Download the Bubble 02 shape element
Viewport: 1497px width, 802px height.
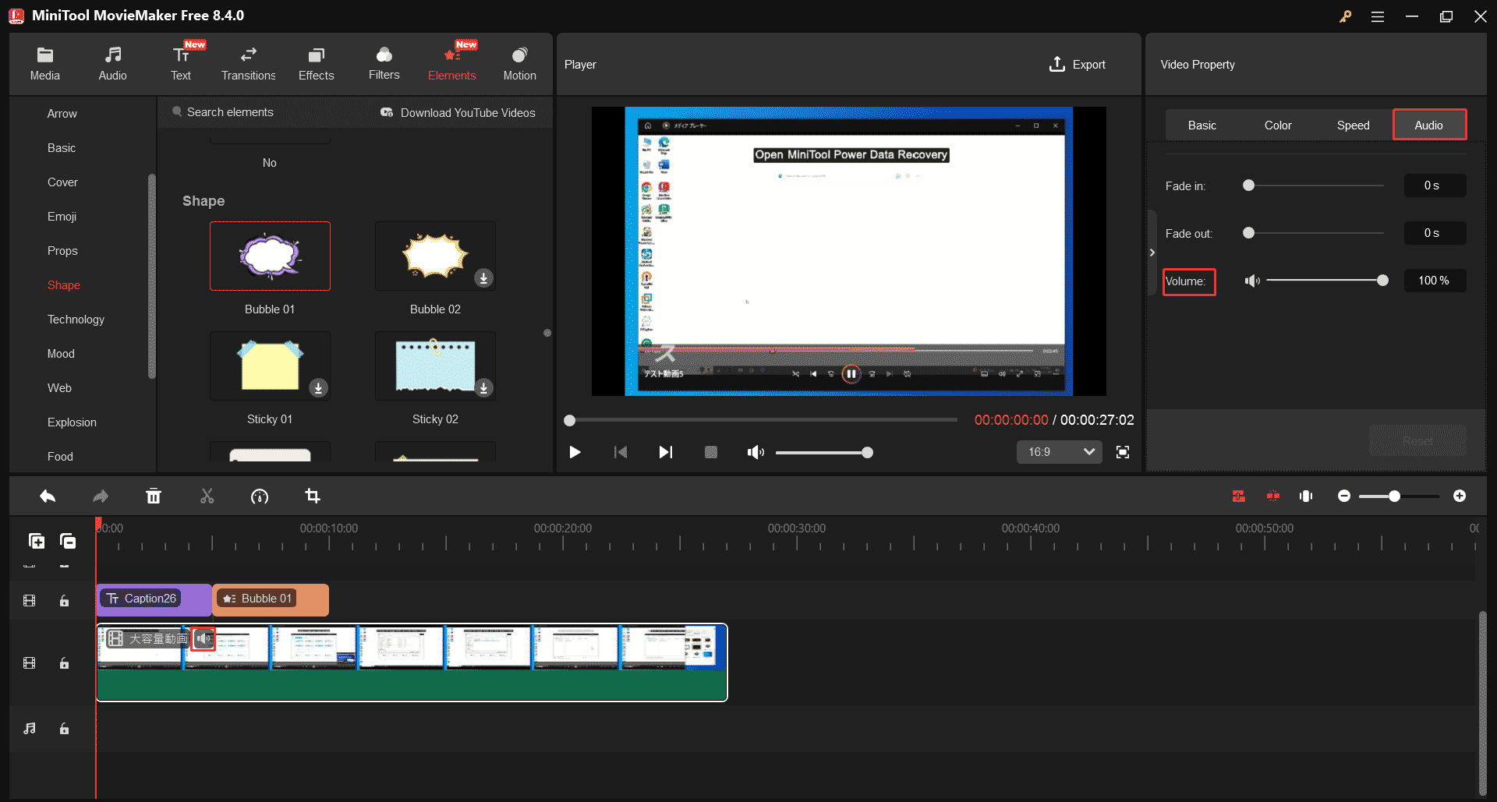(x=483, y=277)
